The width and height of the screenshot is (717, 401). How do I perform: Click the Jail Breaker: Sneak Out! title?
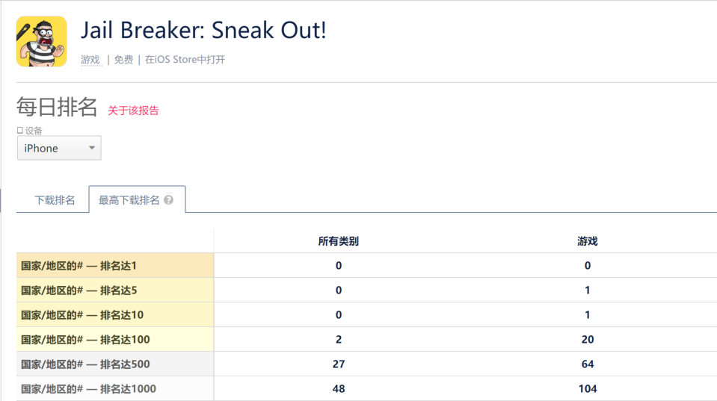tap(203, 31)
